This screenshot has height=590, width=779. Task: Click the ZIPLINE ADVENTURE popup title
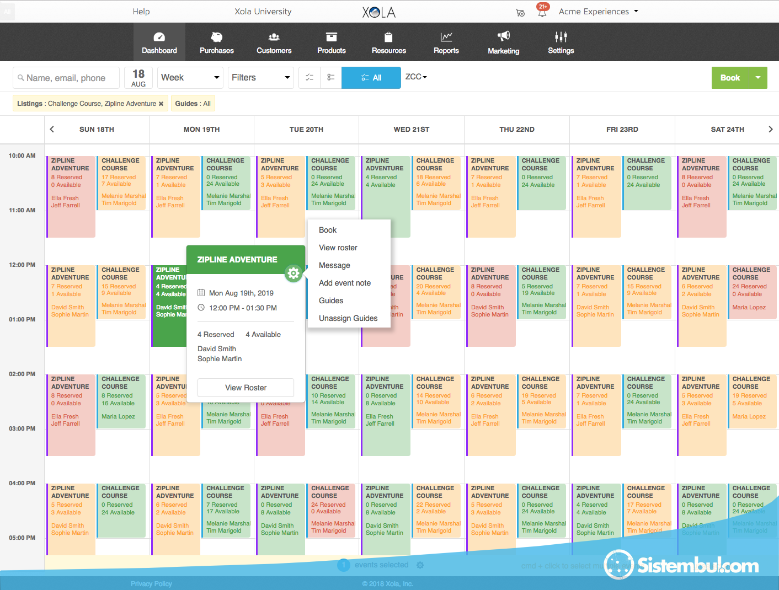tap(237, 260)
